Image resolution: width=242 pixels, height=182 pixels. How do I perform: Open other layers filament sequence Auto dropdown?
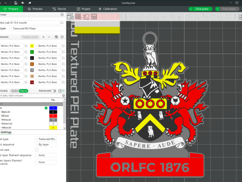point(45,162)
